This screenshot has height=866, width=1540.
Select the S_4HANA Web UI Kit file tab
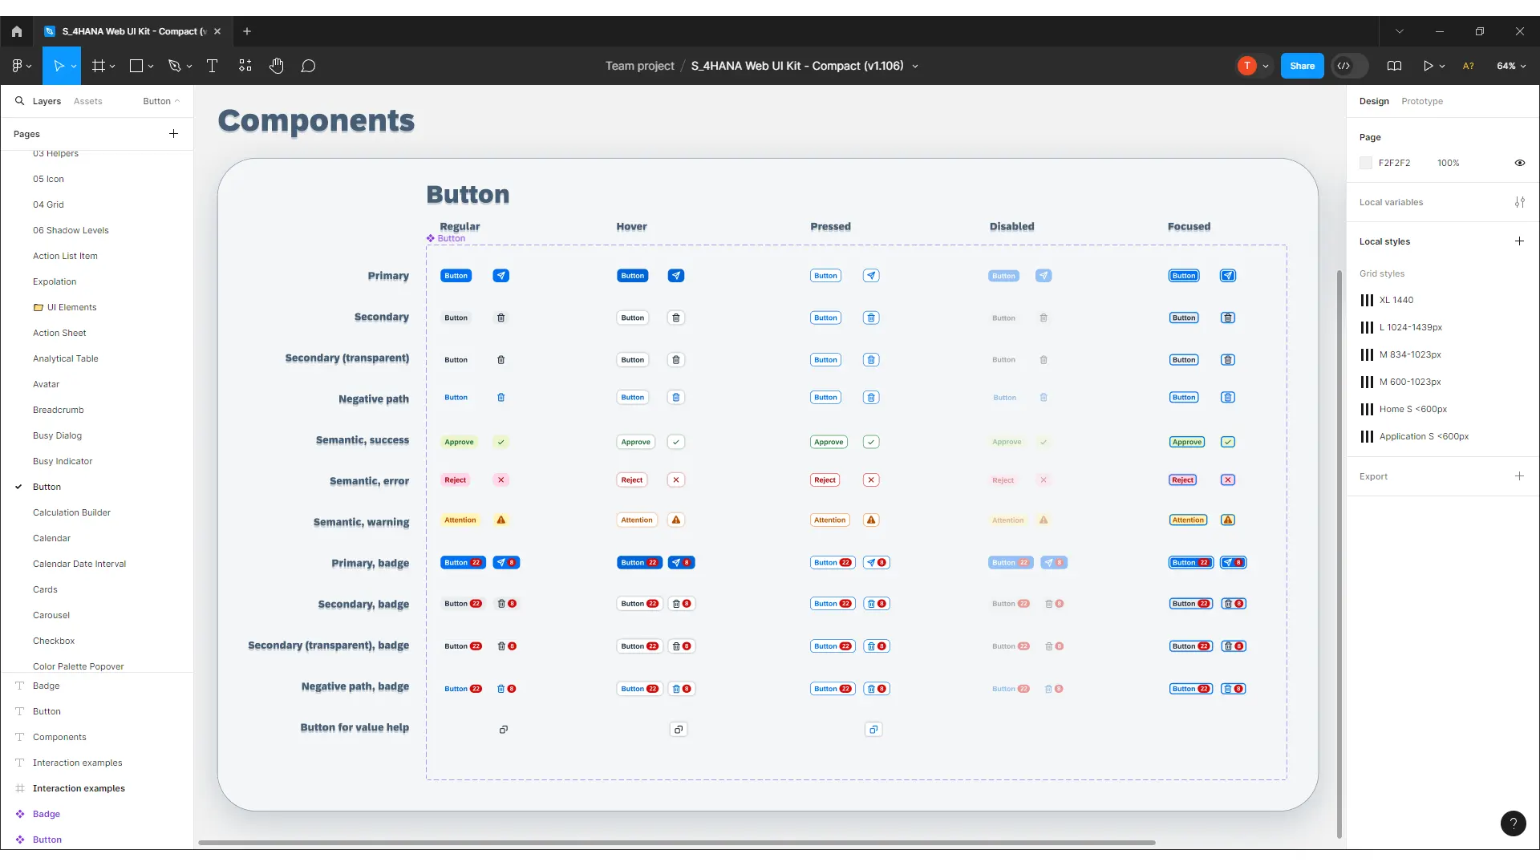pos(134,31)
